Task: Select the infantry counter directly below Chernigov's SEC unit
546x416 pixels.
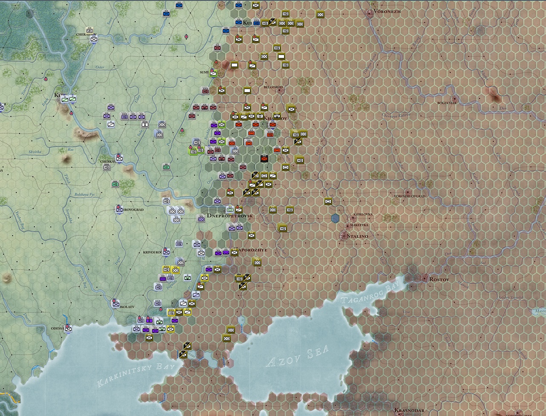Action: pyautogui.click(x=94, y=39)
